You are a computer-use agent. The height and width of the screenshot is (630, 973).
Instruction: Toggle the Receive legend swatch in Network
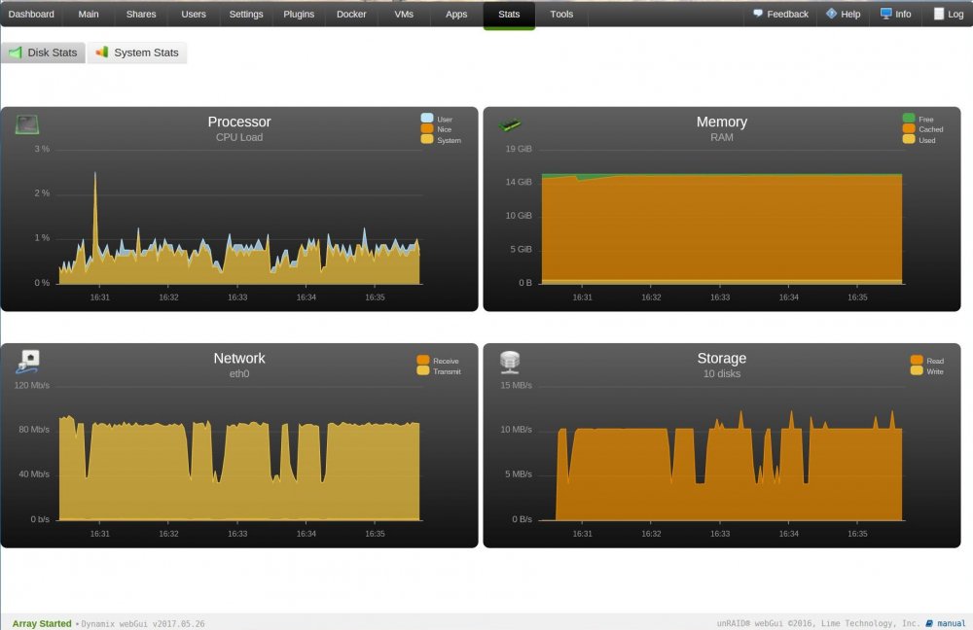pos(423,360)
